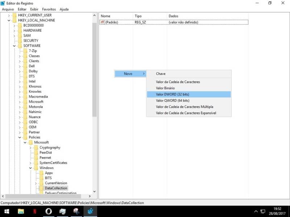
Task: Select the DataCollection key
Action: click(x=56, y=188)
